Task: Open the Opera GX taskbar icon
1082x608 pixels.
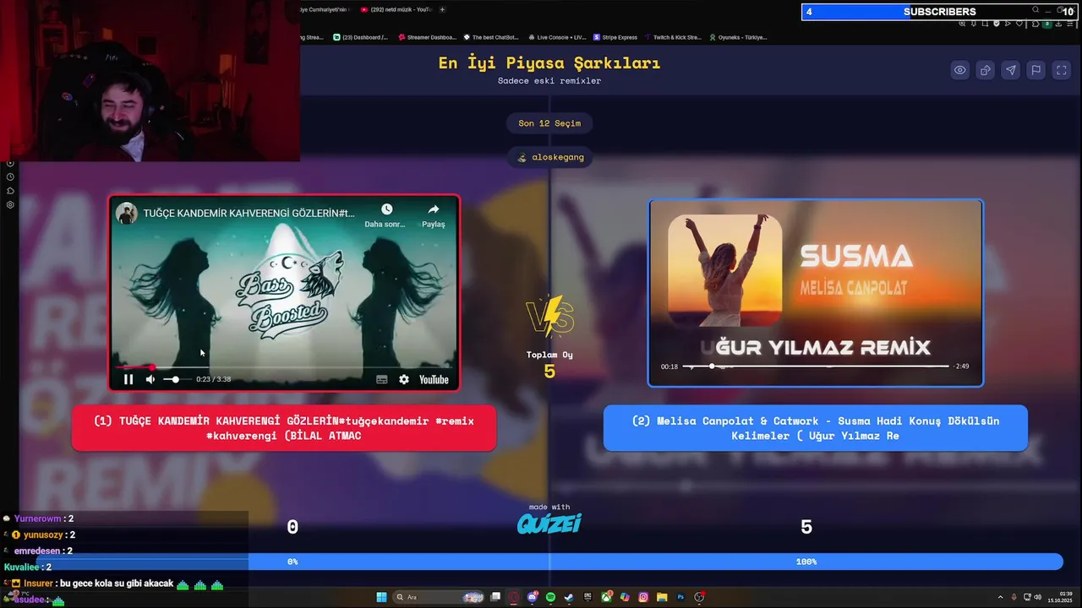Action: point(514,597)
